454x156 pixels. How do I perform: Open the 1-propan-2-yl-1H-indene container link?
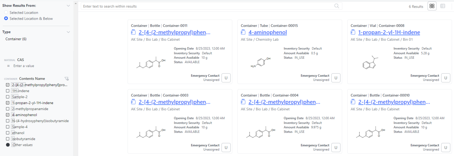389,32
